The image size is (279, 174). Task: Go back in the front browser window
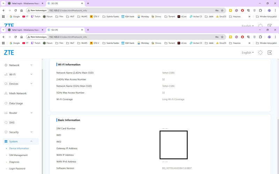point(4,37)
